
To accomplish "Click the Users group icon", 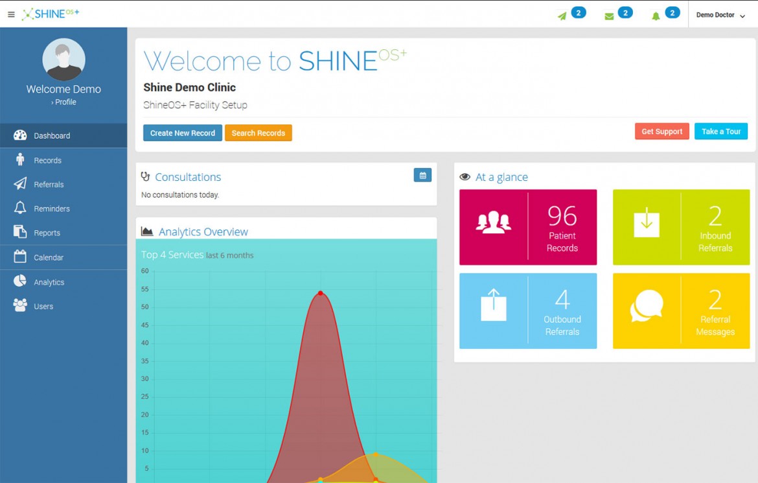I will coord(20,305).
